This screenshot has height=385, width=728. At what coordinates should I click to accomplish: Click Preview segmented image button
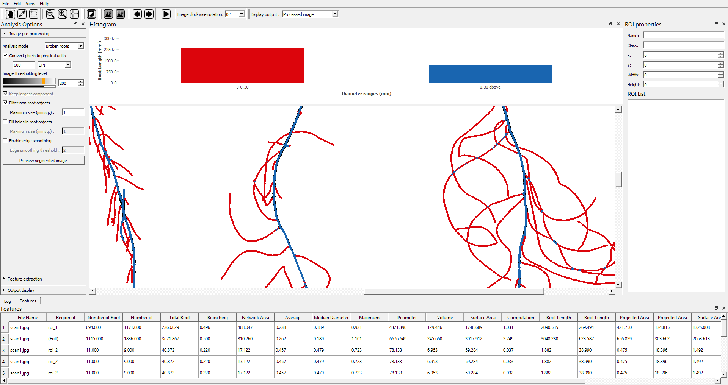tap(43, 161)
